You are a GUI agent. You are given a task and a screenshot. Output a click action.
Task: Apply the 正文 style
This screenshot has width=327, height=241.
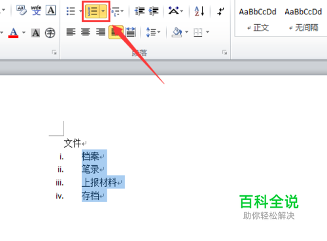point(258,19)
